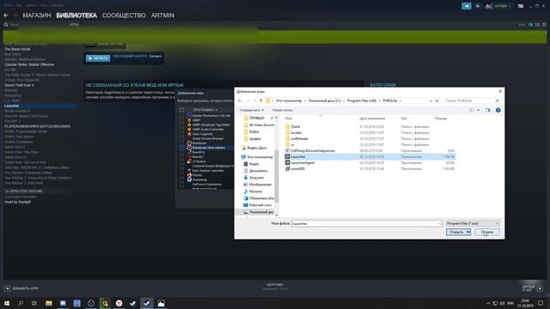
Task: Open recent locations dropdown in file dialog
Action: pos(254,100)
